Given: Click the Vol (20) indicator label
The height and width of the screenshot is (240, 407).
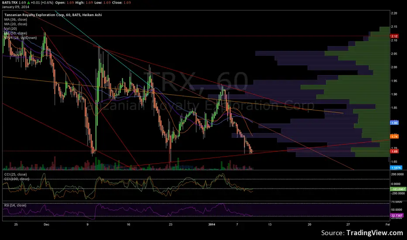Looking at the screenshot, I should (x=10, y=28).
